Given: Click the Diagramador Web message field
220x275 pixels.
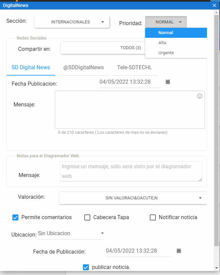Looking at the screenshot, I should pos(131,171).
